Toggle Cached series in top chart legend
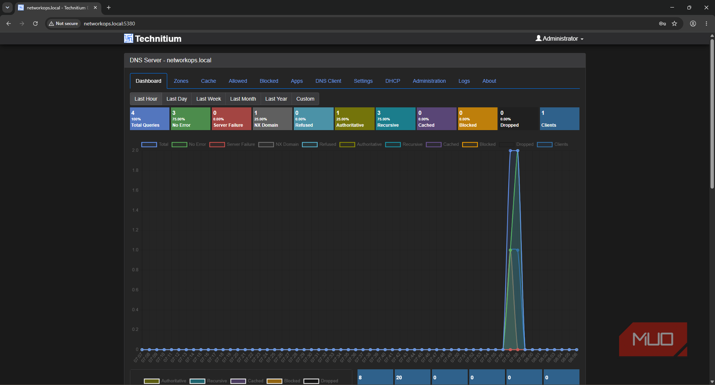The width and height of the screenshot is (715, 385). 442,144
